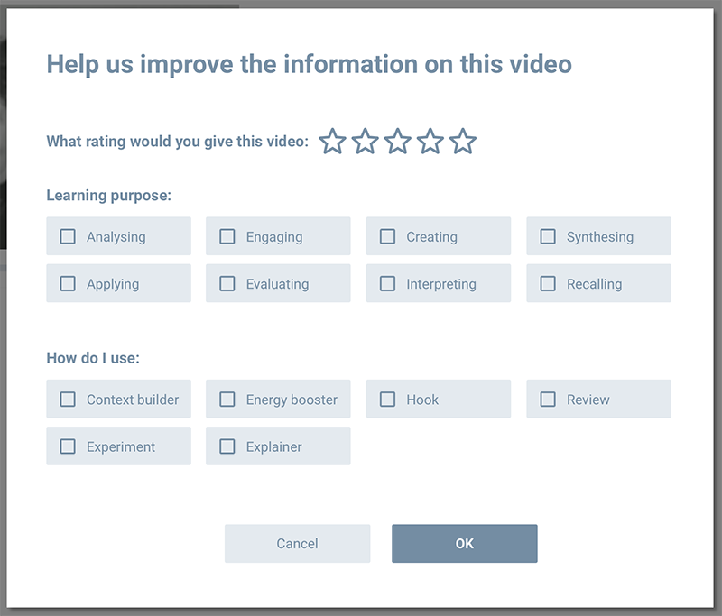Tick the Recalling checkbox
Screen dimensions: 722x616
(548, 283)
